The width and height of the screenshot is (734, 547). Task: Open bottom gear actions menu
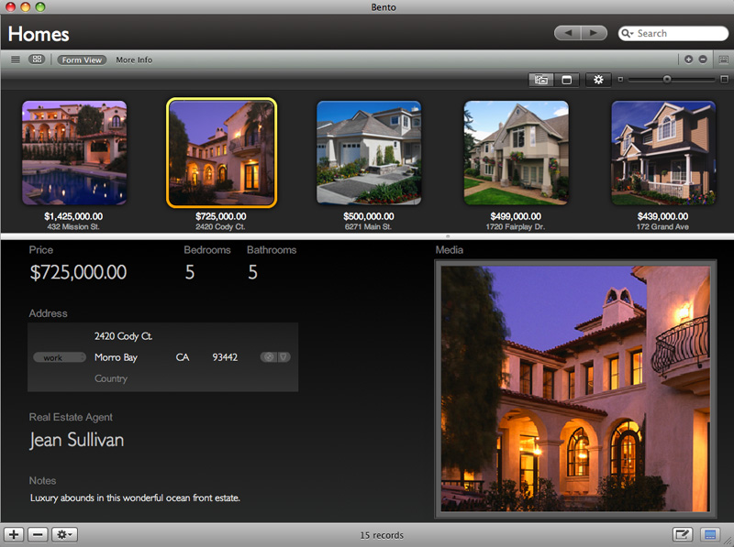pos(65,534)
